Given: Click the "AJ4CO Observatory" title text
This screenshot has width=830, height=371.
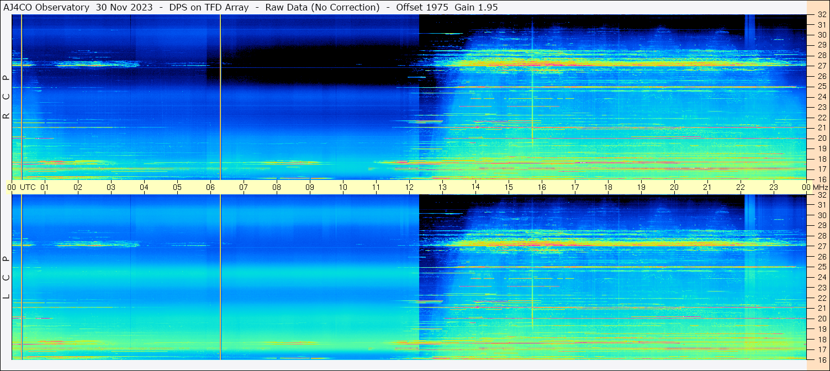Looking at the screenshot, I should tap(47, 7).
